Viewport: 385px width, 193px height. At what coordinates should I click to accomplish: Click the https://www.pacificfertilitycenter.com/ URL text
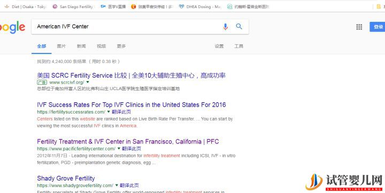(x=76, y=149)
